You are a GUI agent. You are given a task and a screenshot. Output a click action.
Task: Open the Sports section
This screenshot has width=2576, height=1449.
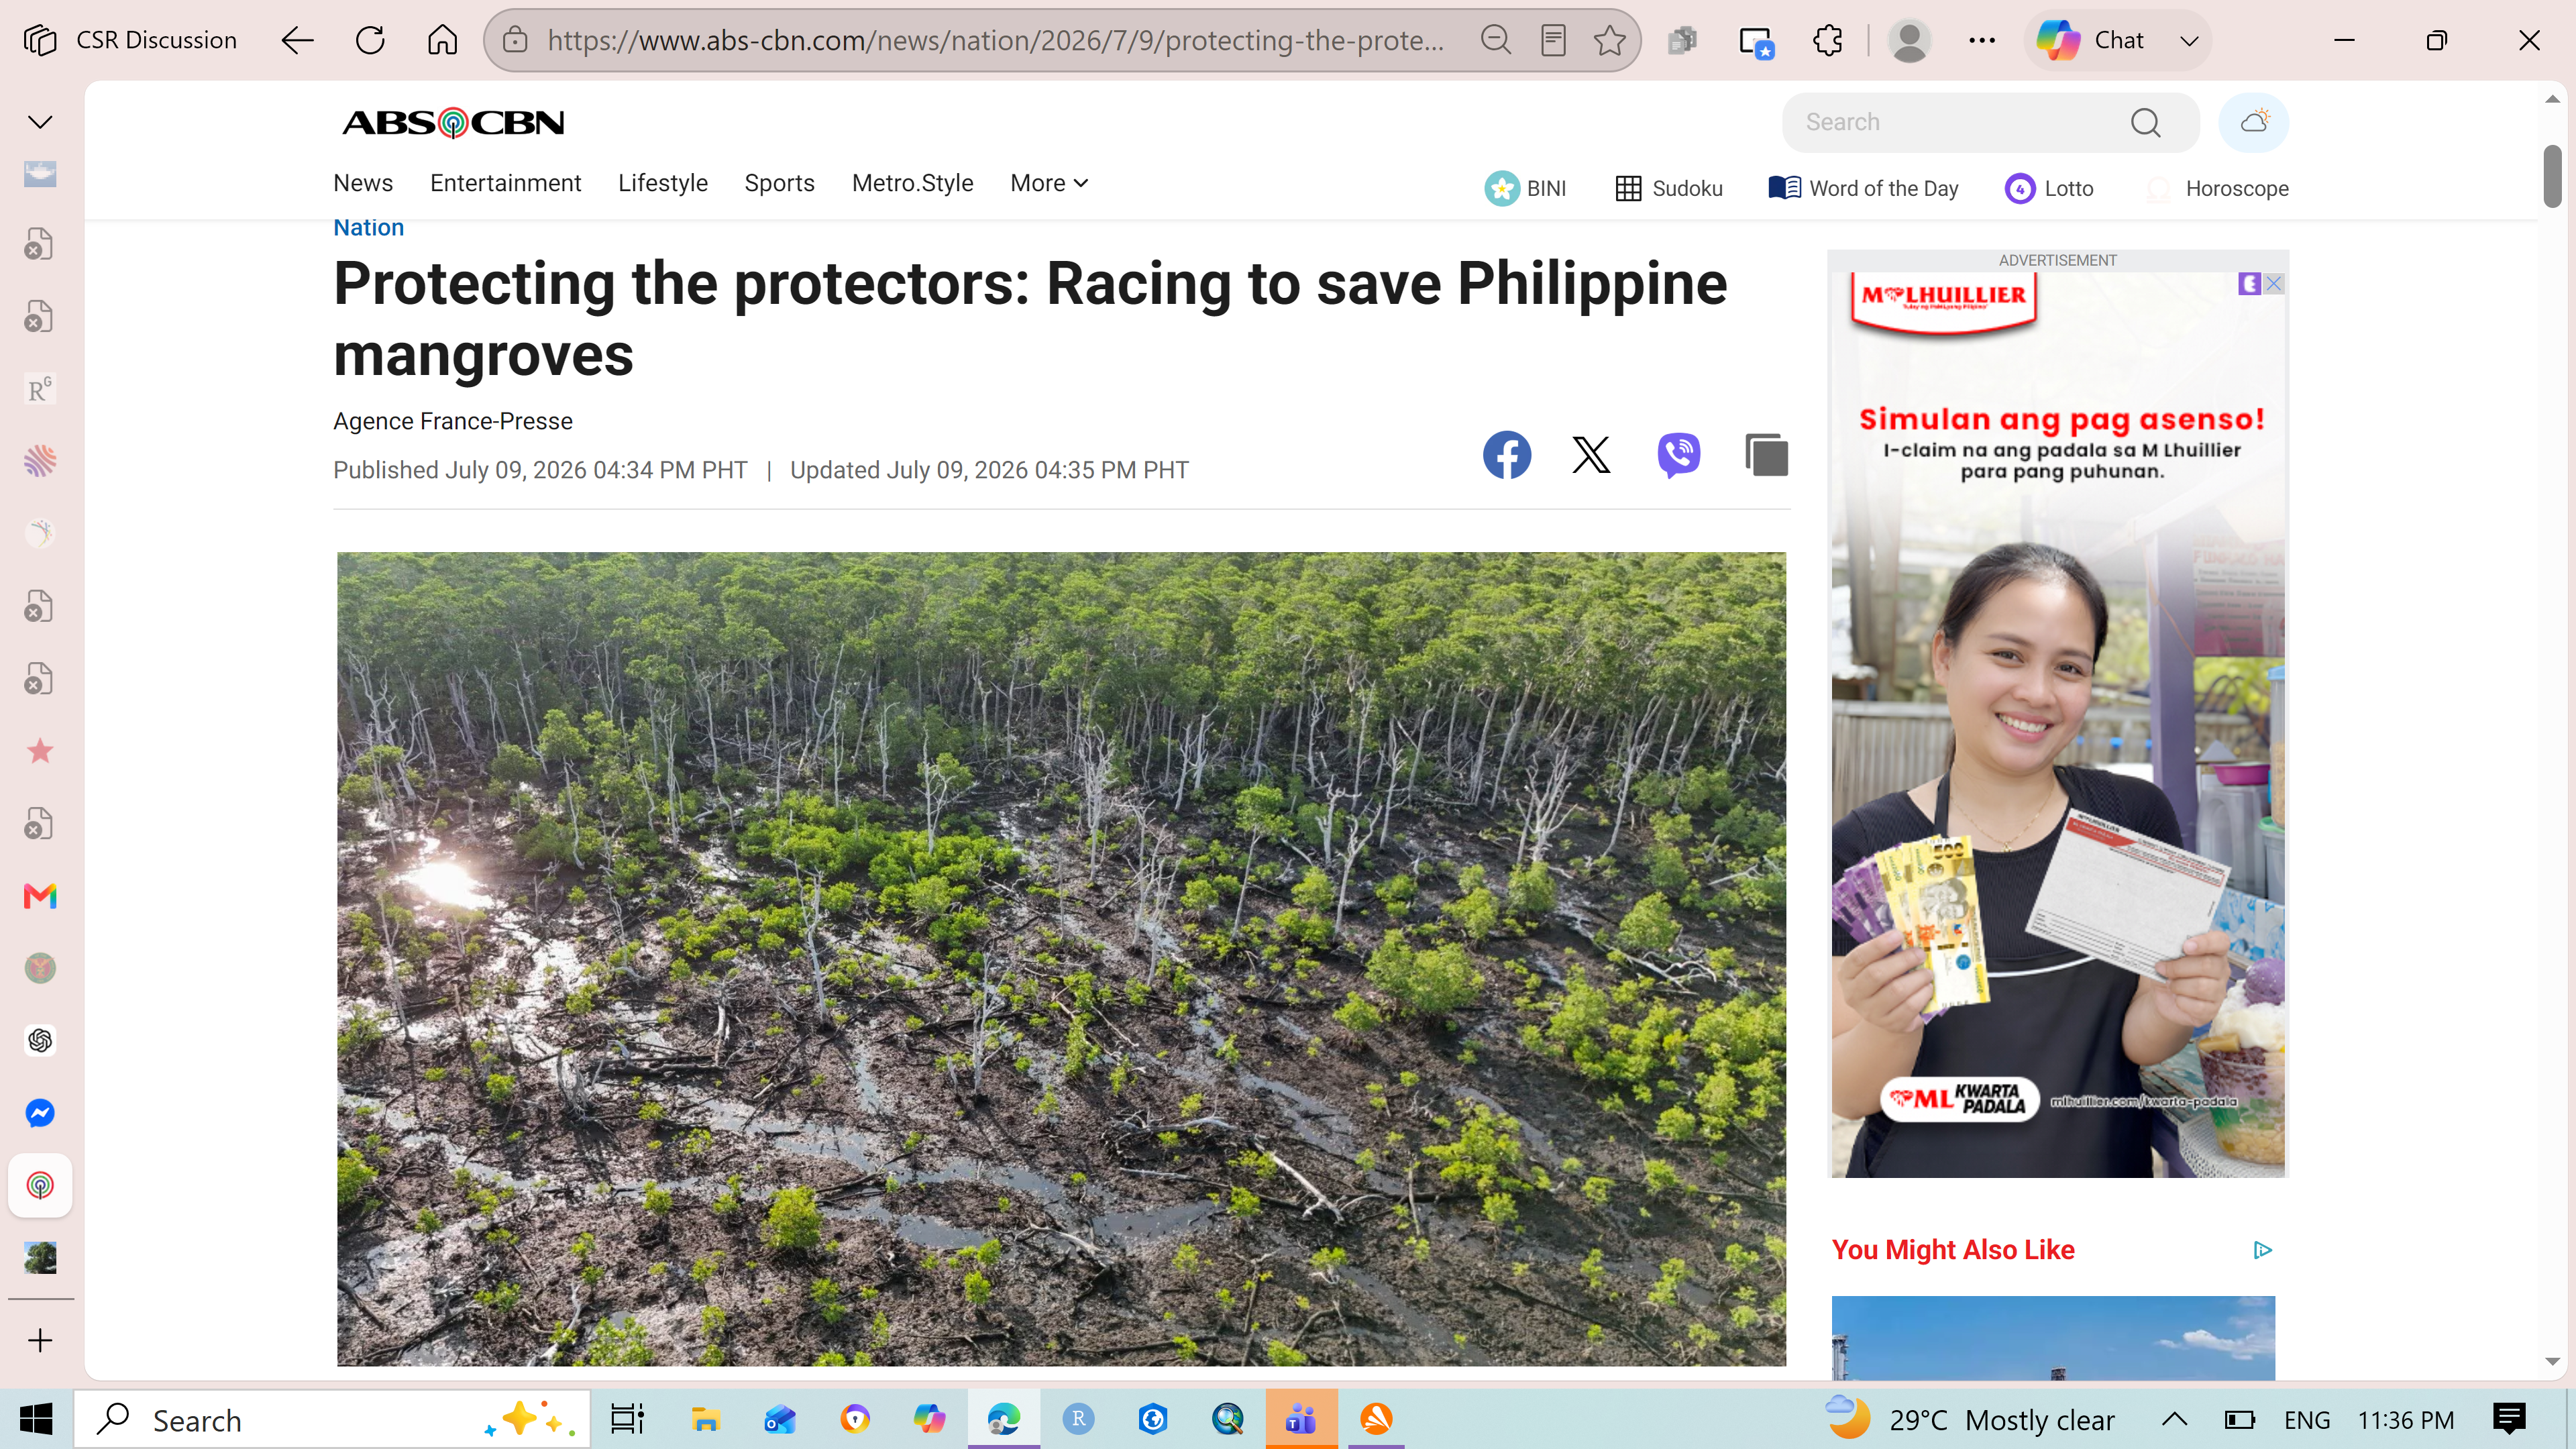(779, 183)
